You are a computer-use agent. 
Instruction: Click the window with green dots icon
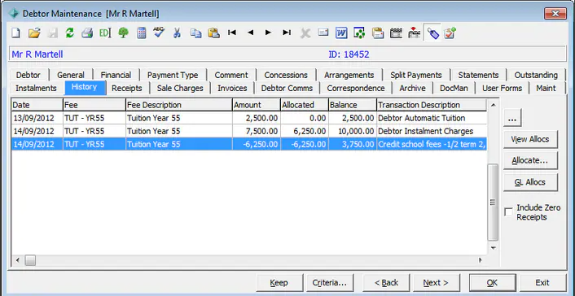coord(359,33)
